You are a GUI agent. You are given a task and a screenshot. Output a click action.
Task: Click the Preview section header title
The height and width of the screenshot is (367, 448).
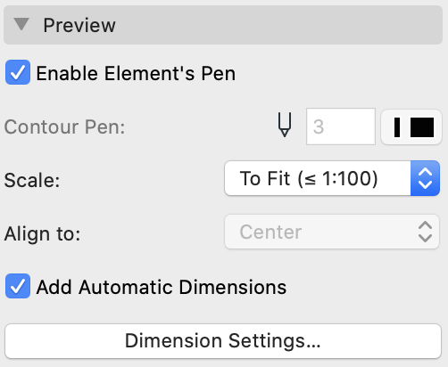point(79,25)
